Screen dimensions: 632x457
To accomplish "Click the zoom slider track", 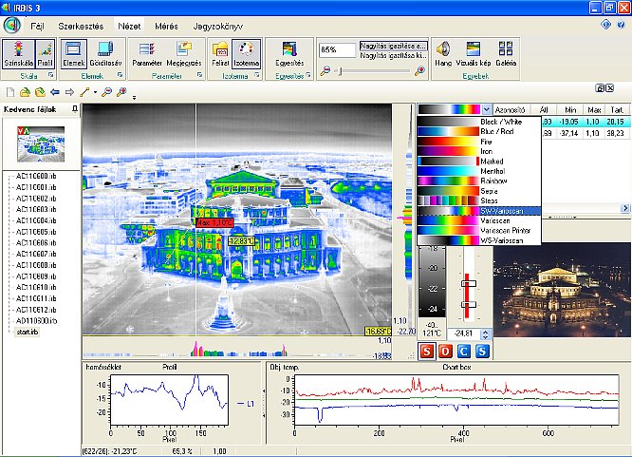I will 375,71.
